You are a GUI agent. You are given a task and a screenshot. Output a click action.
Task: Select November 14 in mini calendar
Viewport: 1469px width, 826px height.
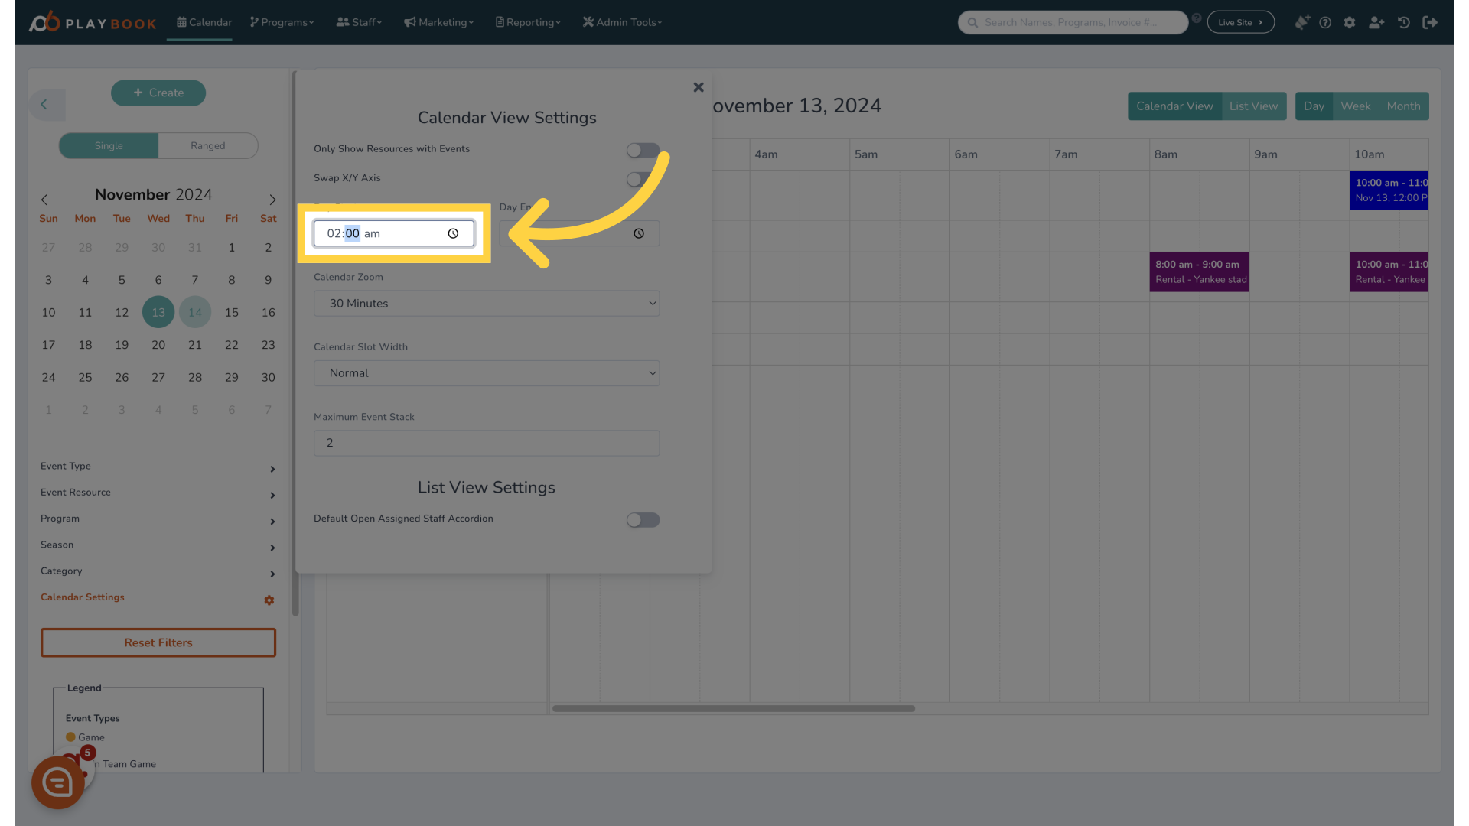pos(195,312)
